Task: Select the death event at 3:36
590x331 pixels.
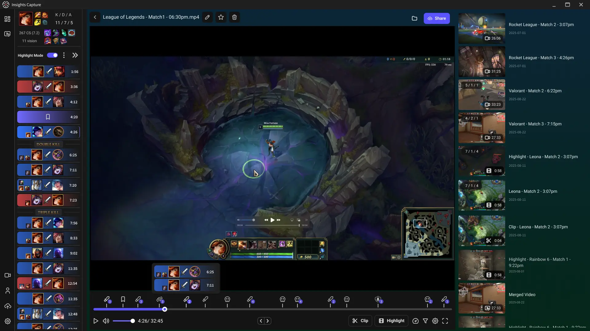Action: (49, 87)
